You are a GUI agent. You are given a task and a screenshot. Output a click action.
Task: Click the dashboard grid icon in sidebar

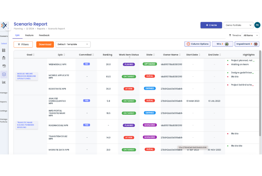pos(4,50)
